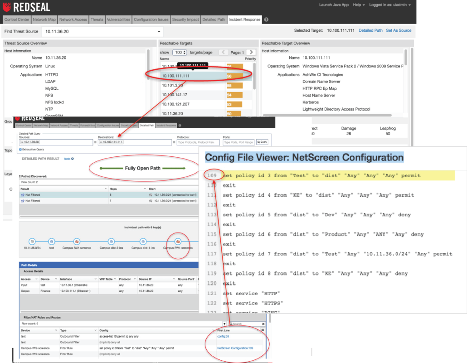Viewport: 467px width, 363px height.
Task: Select the Incident Response tab
Action: 244,19
